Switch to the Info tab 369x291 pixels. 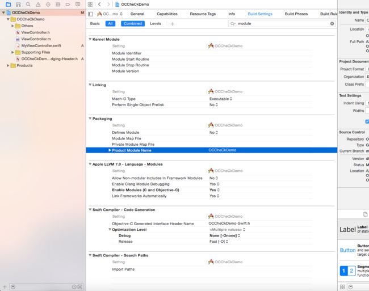(x=232, y=14)
